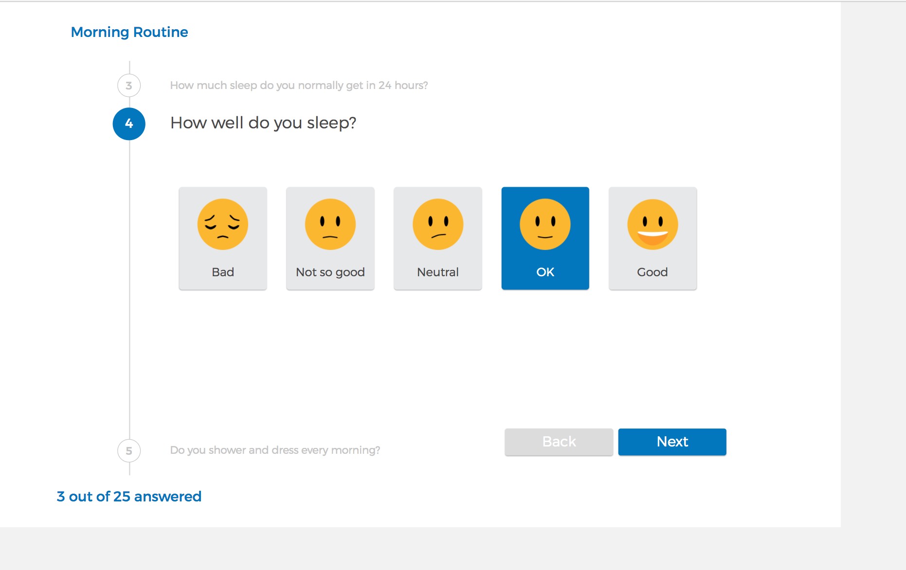The width and height of the screenshot is (906, 570).
Task: Click the highlighted OK emoji face
Action: (x=545, y=224)
